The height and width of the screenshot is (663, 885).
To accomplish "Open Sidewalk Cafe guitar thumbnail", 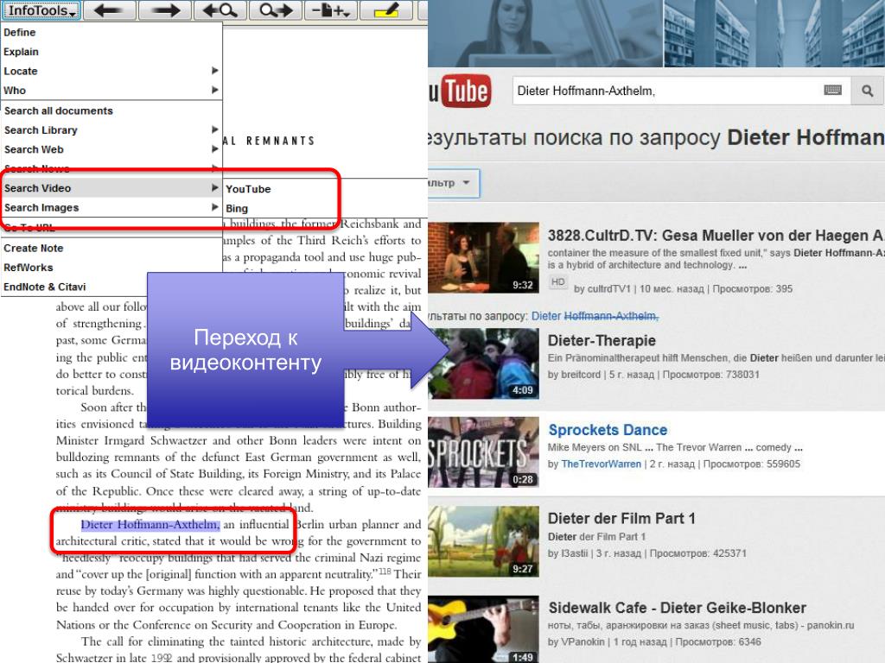I will tap(483, 629).
